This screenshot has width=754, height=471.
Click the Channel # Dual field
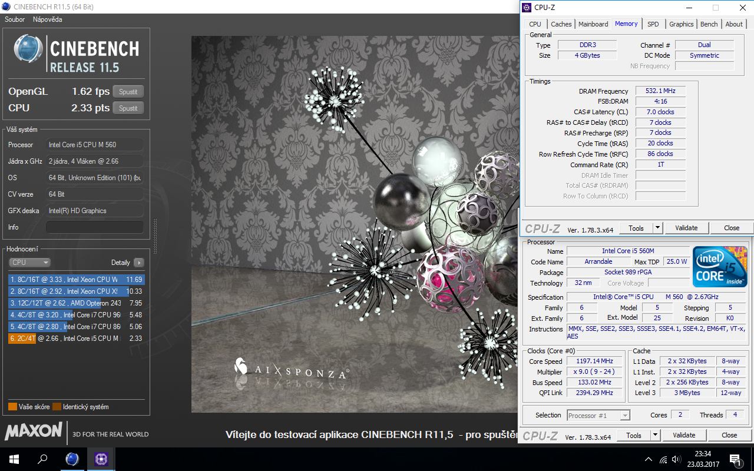[705, 45]
